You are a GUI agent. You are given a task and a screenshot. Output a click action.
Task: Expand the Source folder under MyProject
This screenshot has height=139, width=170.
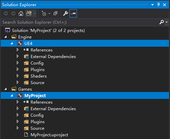pyautogui.click(x=18, y=128)
